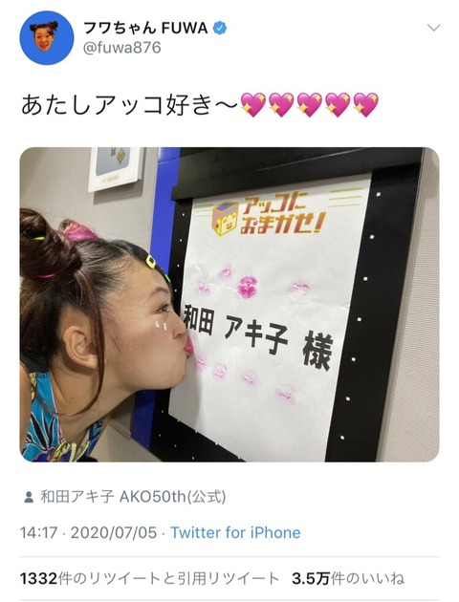Click the アッコにおまかせ! logo in photo
This screenshot has width=459, height=602.
pyautogui.click(x=269, y=217)
